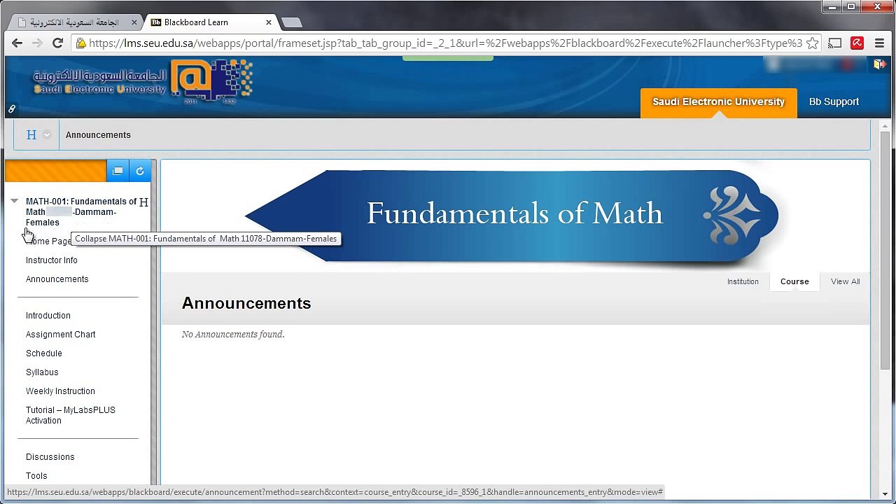
Task: Open the Schedule menu link
Action: click(44, 353)
